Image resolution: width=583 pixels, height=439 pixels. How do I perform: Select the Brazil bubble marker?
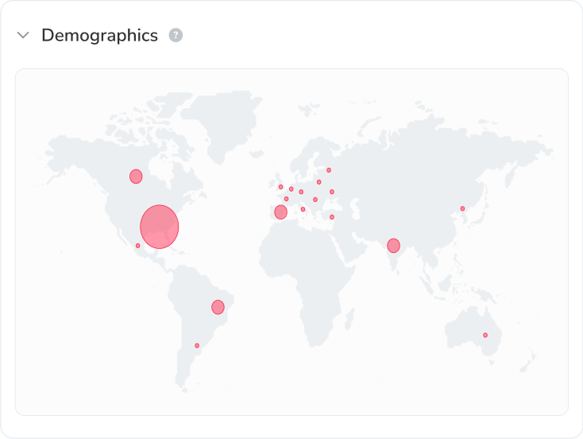(218, 307)
